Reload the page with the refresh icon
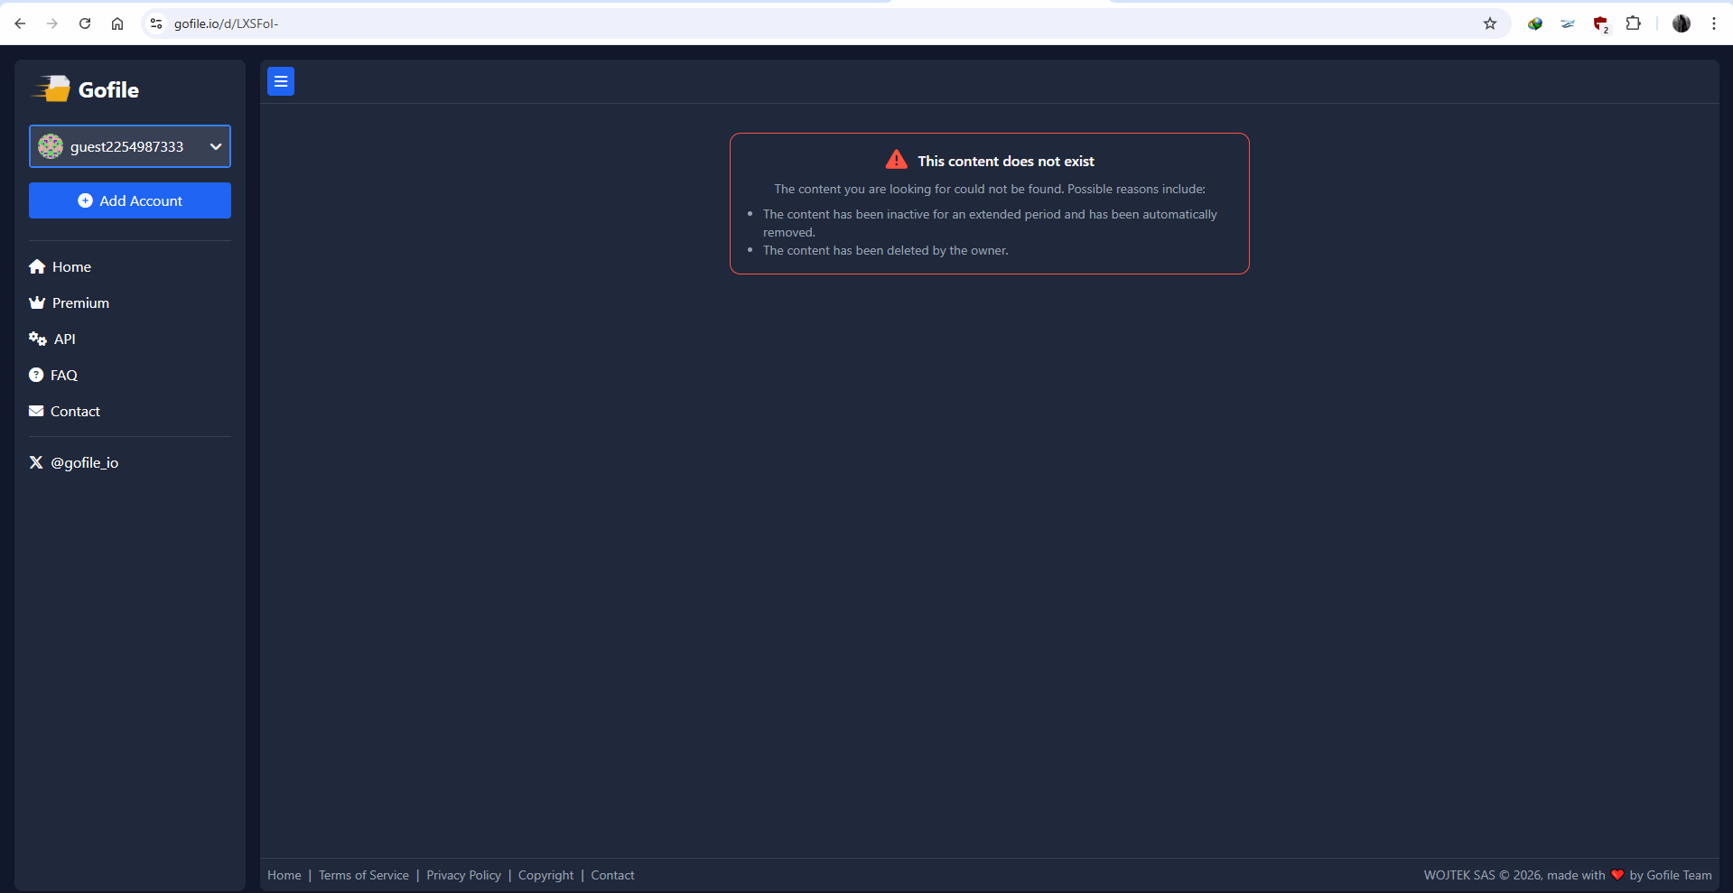The height and width of the screenshot is (893, 1733). coord(85,23)
